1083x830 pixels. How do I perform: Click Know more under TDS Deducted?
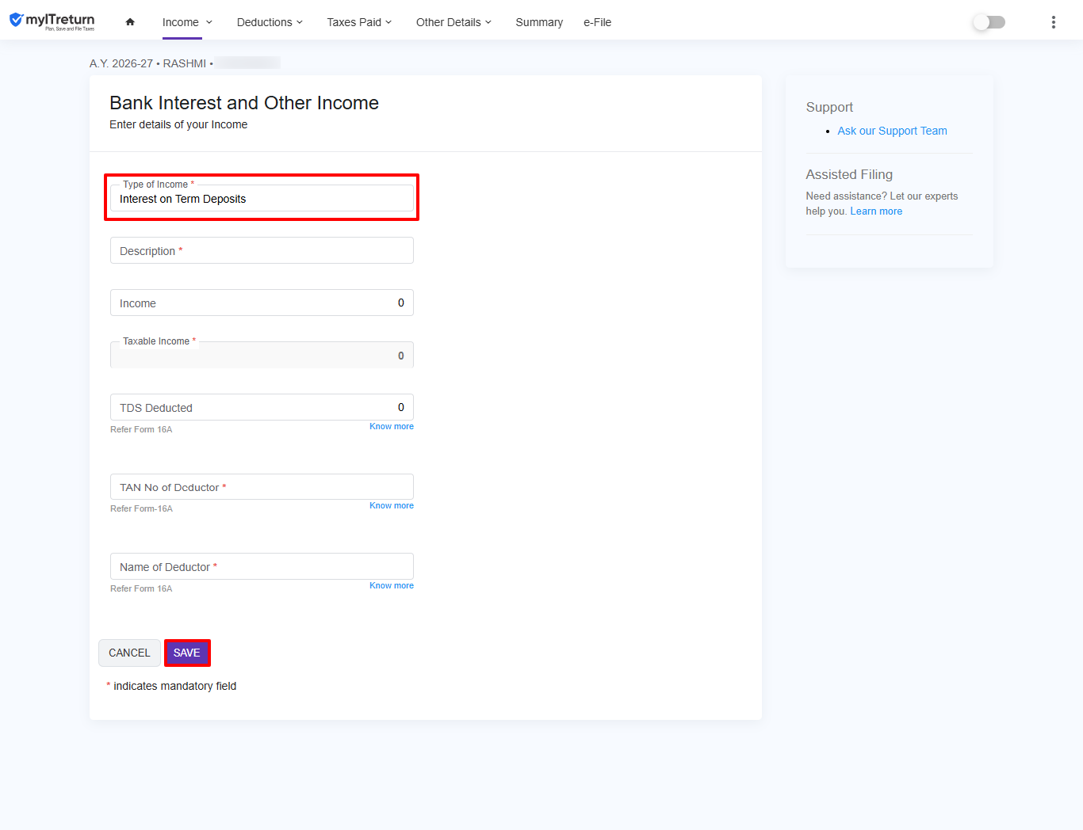coord(392,426)
